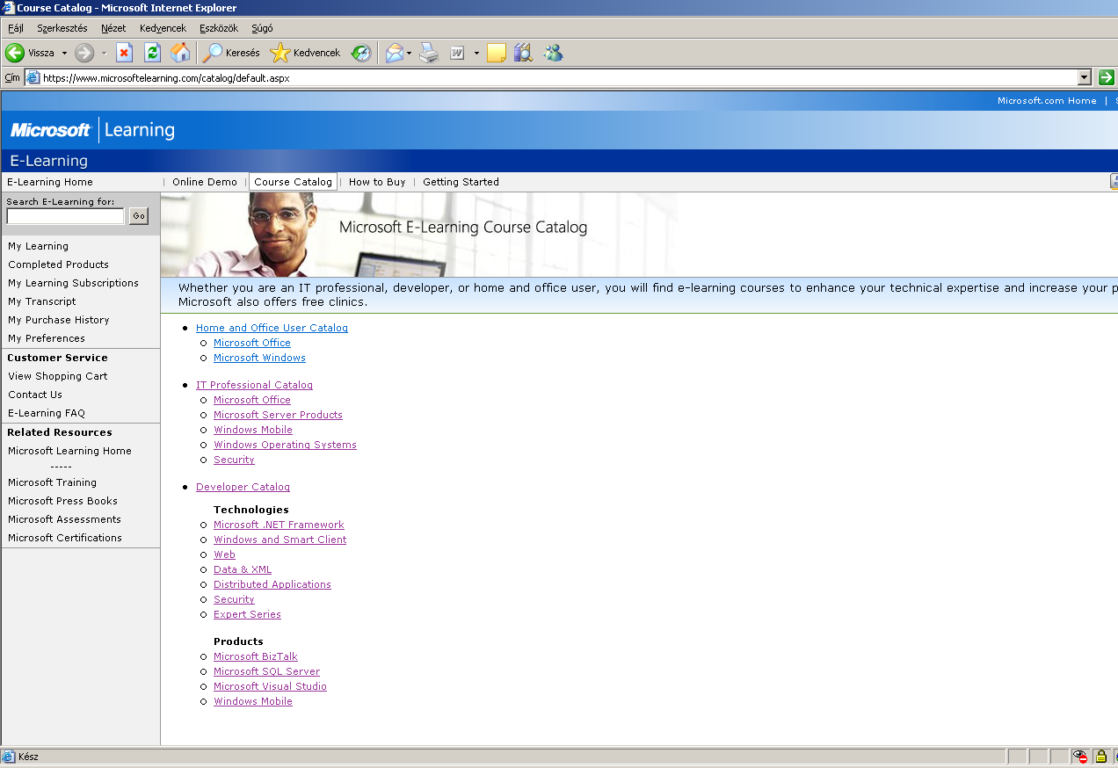The height and width of the screenshot is (768, 1118).
Task: Open My Transcript link
Action: pyautogui.click(x=42, y=301)
